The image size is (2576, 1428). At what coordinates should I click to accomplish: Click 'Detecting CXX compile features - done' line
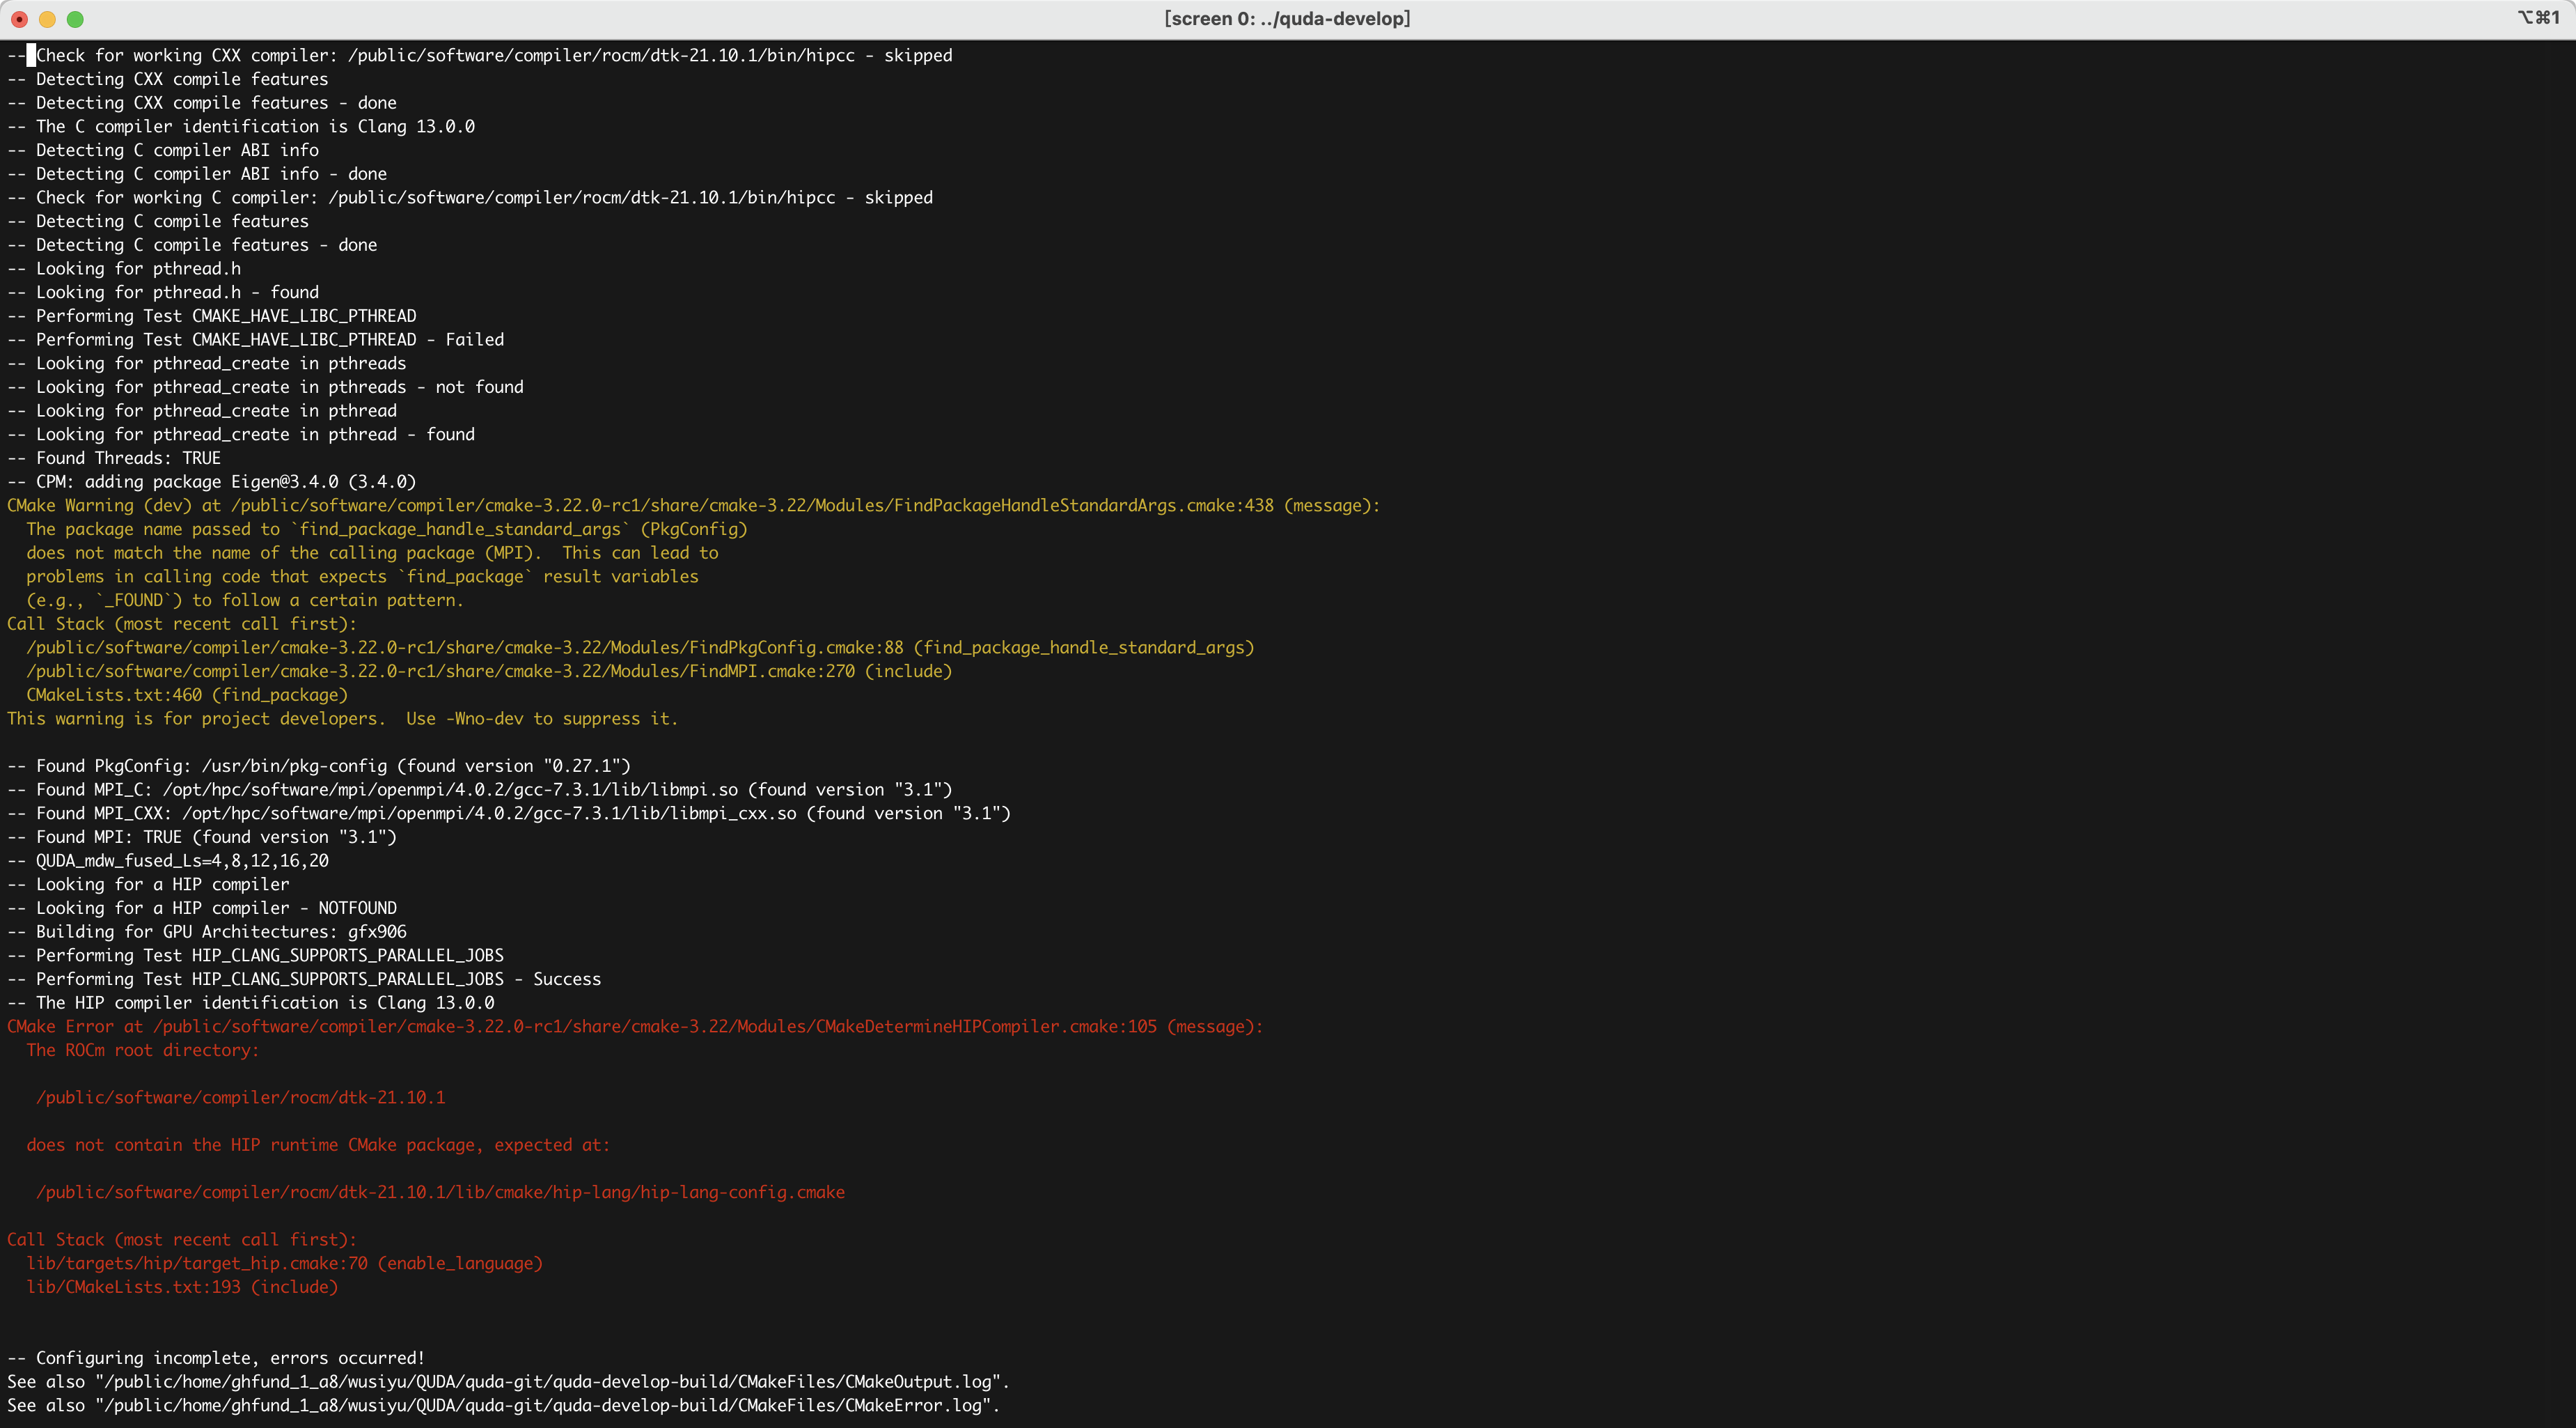point(202,103)
